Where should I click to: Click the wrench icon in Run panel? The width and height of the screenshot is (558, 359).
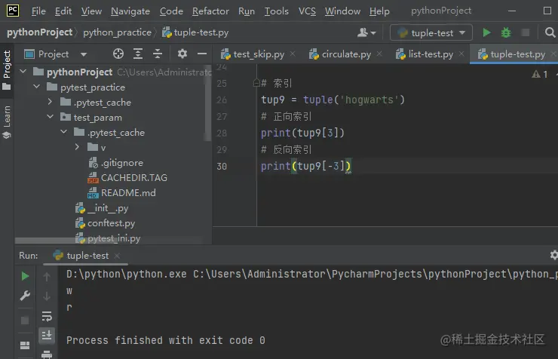(x=25, y=296)
